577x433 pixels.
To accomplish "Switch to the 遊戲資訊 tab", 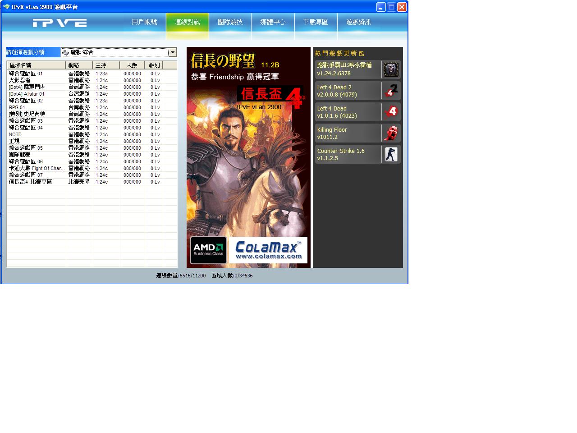I will (x=358, y=22).
